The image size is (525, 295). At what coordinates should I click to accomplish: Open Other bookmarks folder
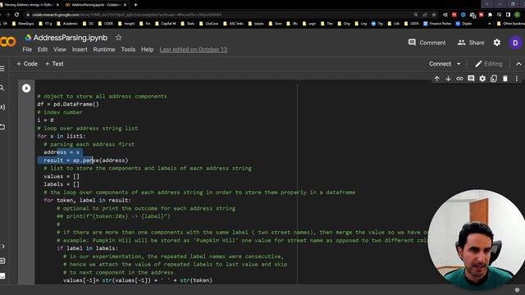(x=511, y=24)
